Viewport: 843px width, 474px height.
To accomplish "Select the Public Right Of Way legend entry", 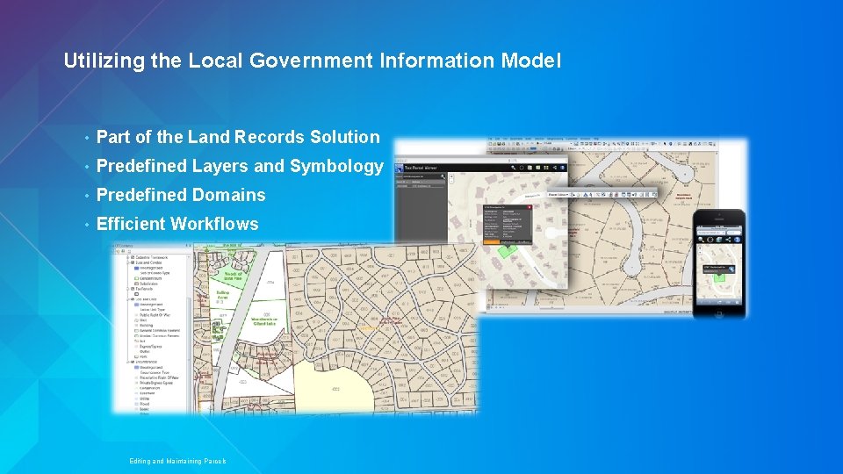I will [153, 315].
